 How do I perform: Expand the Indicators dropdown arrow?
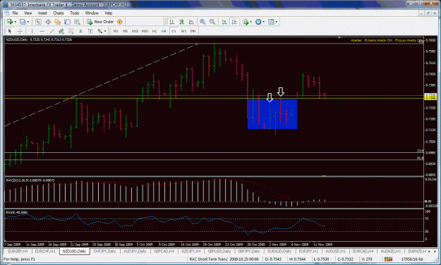(x=250, y=22)
